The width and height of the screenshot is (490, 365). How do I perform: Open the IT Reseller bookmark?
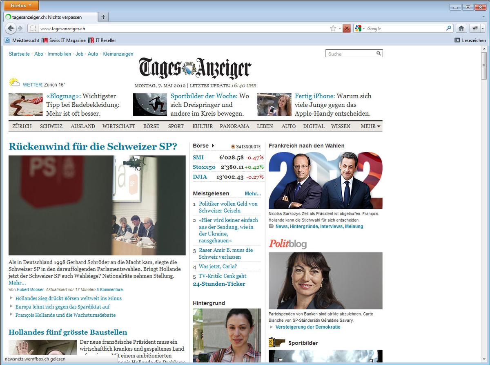[x=102, y=40]
